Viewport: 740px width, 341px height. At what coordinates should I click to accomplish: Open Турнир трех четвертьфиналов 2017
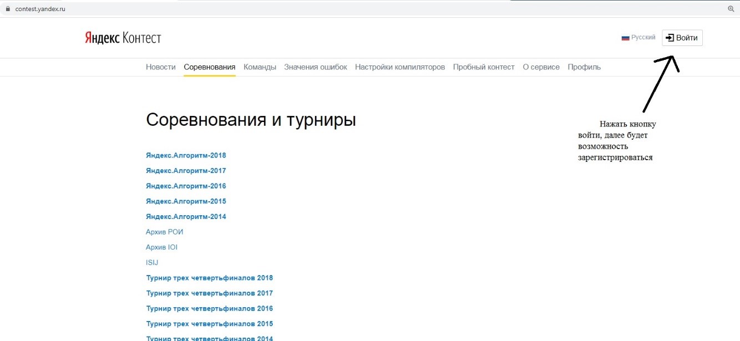click(210, 293)
